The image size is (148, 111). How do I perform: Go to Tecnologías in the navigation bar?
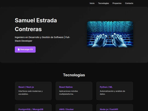103,3
